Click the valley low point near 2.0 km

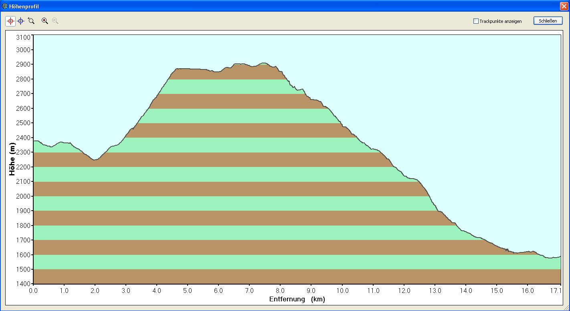95,160
